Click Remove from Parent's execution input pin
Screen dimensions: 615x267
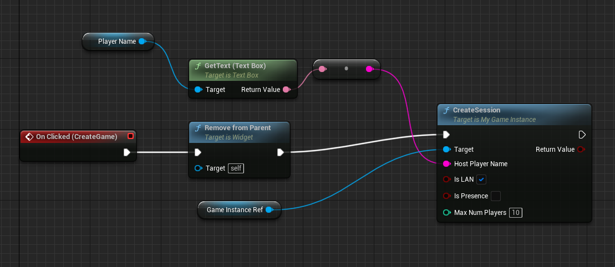click(198, 152)
